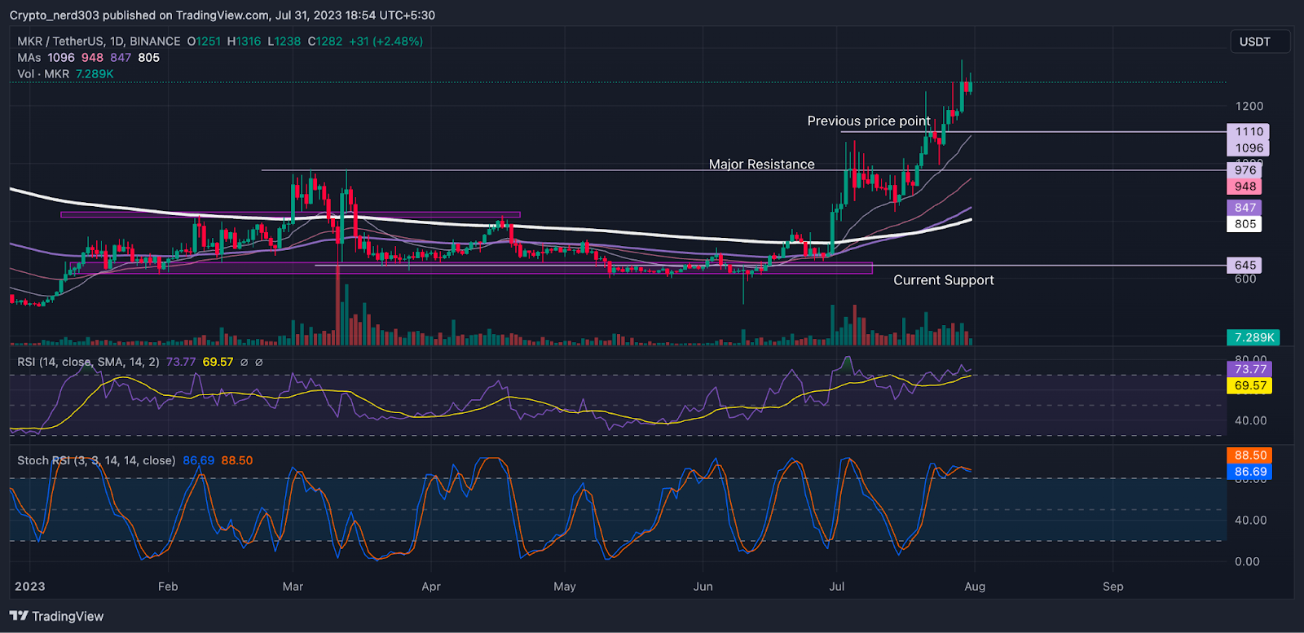Click the second RSI legend settings symbol

[x=259, y=362]
